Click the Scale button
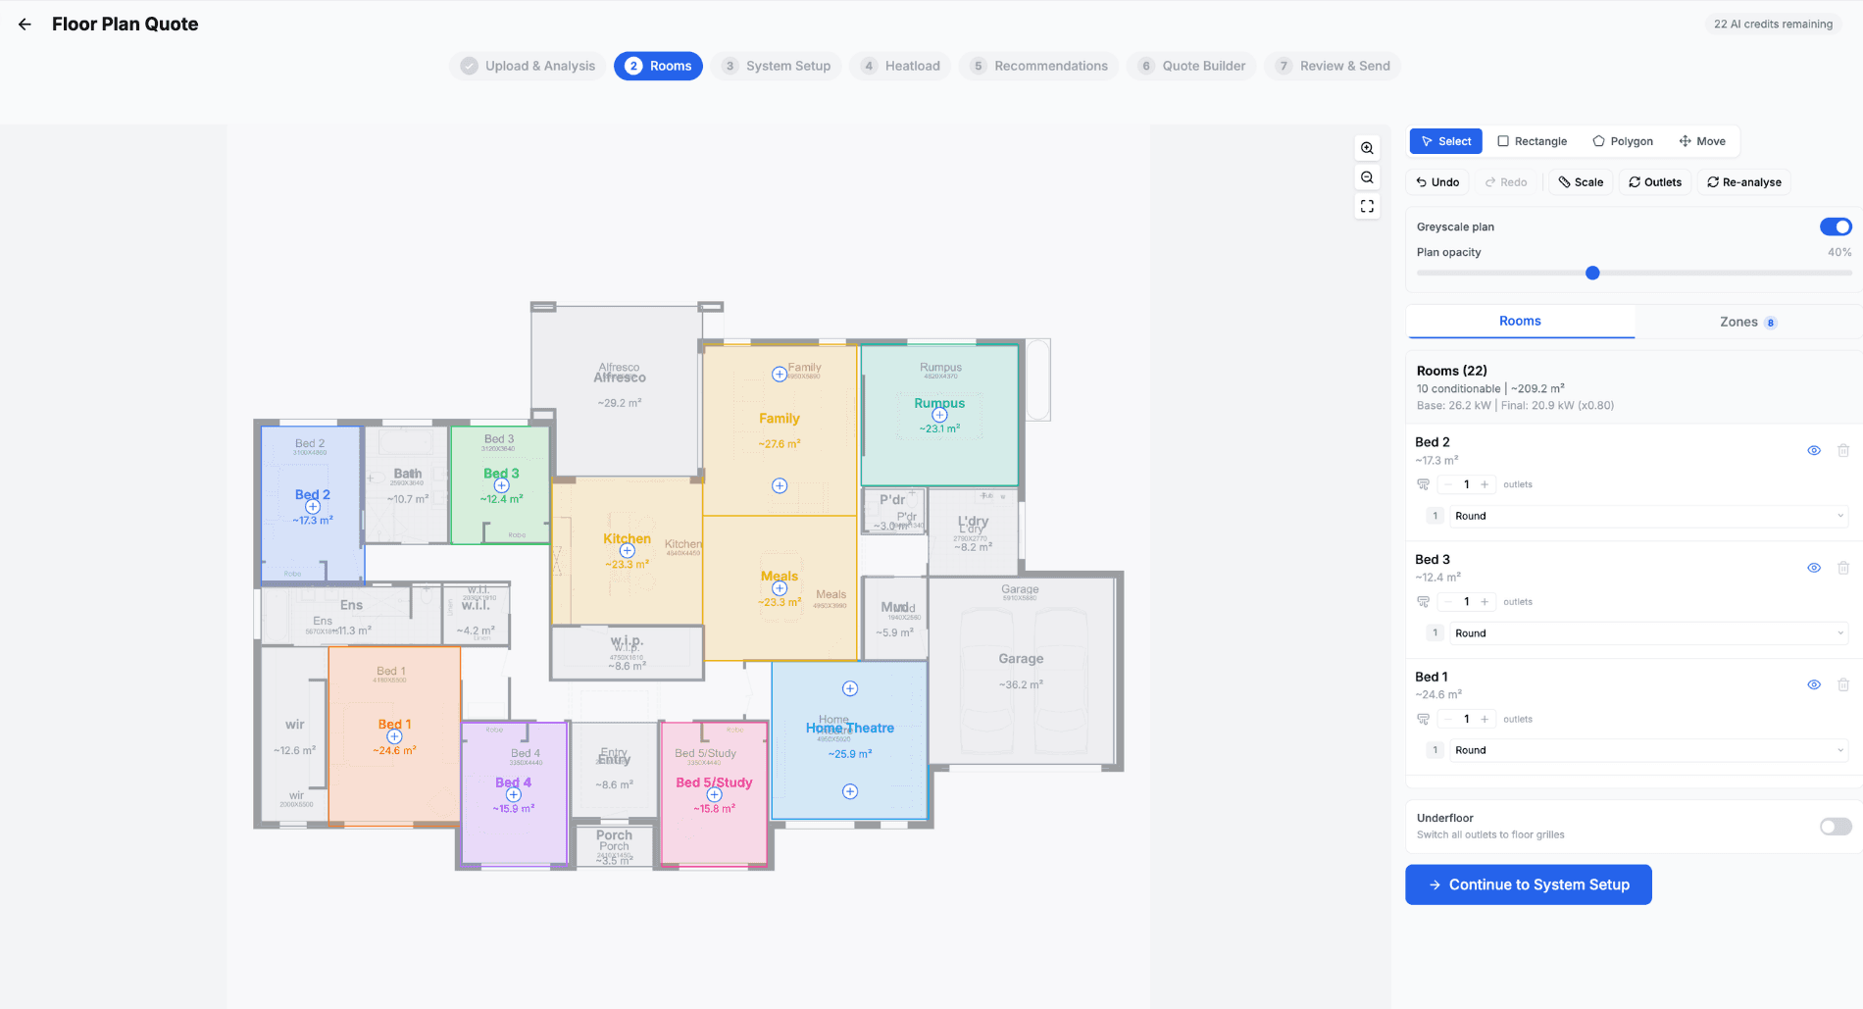1863x1009 pixels. pos(1580,181)
